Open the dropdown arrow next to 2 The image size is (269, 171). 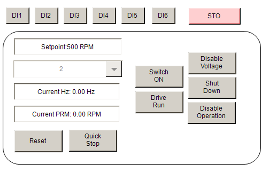point(114,69)
